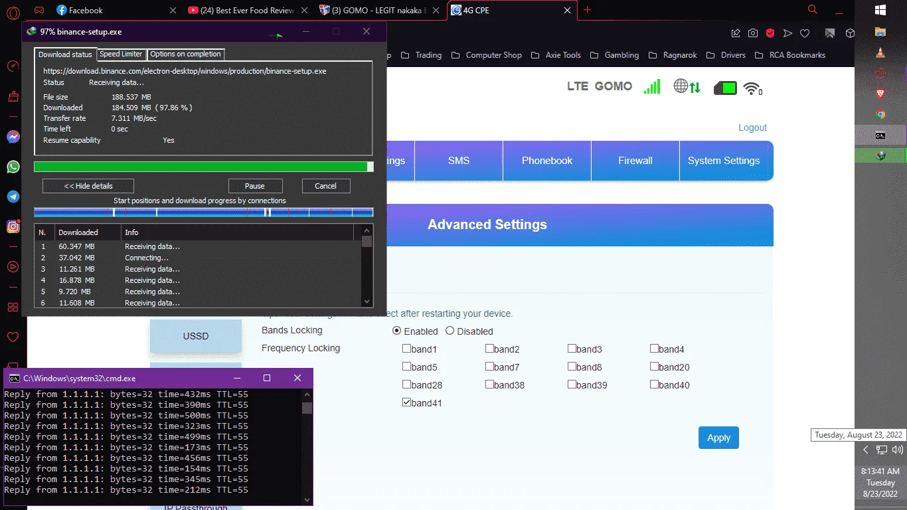Image resolution: width=907 pixels, height=510 pixels.
Task: Select the Bands Locking Enabled radio button
Action: tap(397, 331)
